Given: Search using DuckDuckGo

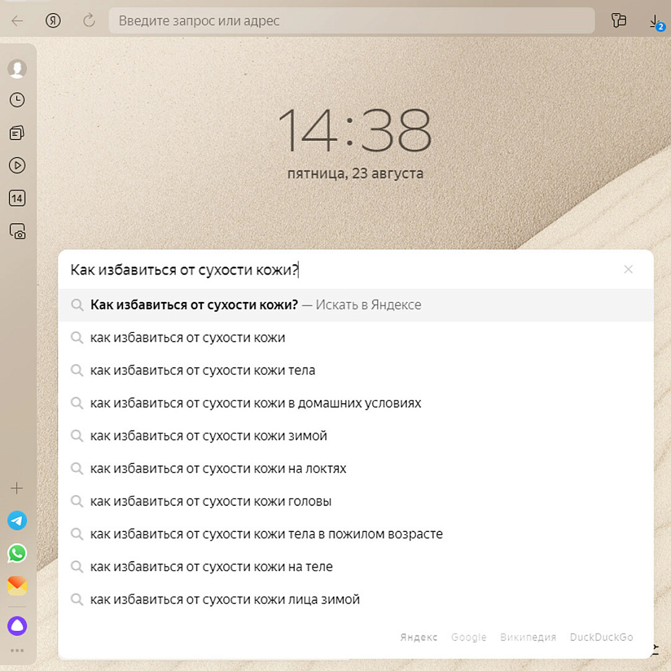Looking at the screenshot, I should click(x=602, y=637).
